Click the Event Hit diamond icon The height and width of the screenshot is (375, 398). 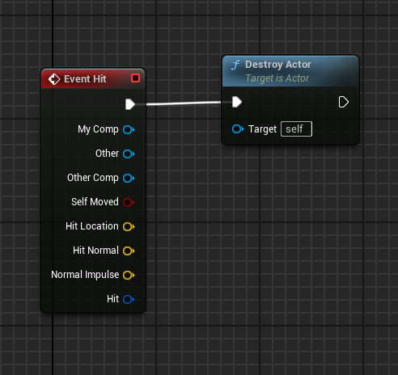(x=54, y=79)
